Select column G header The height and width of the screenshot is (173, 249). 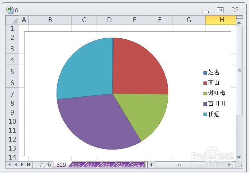[x=189, y=20]
